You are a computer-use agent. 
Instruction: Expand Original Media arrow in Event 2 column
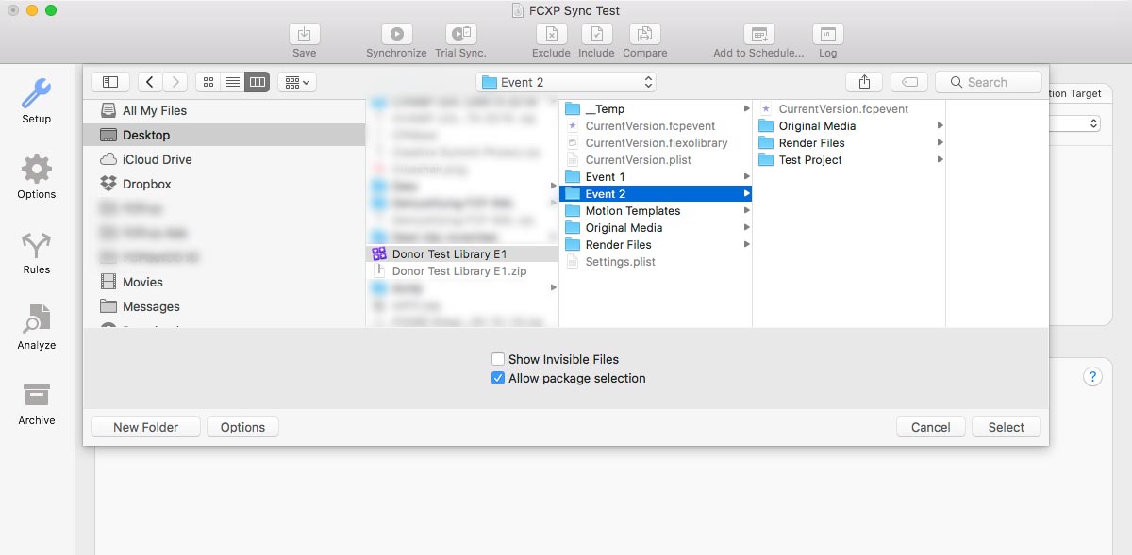point(940,125)
